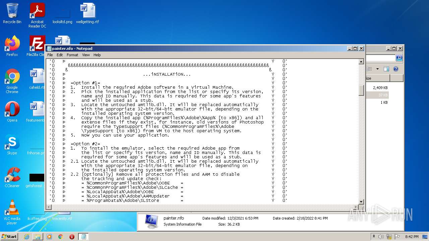This screenshot has height=241, width=429.
Task: Click the Notepad vertical scroll thumb
Action: click(x=361, y=90)
